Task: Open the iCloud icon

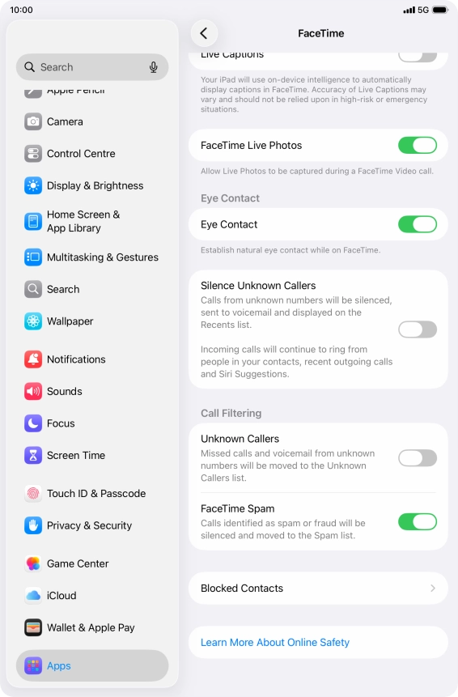Action: [33, 595]
